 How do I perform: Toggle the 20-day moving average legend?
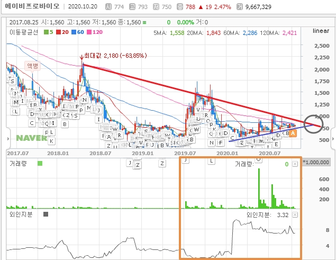[62, 32]
